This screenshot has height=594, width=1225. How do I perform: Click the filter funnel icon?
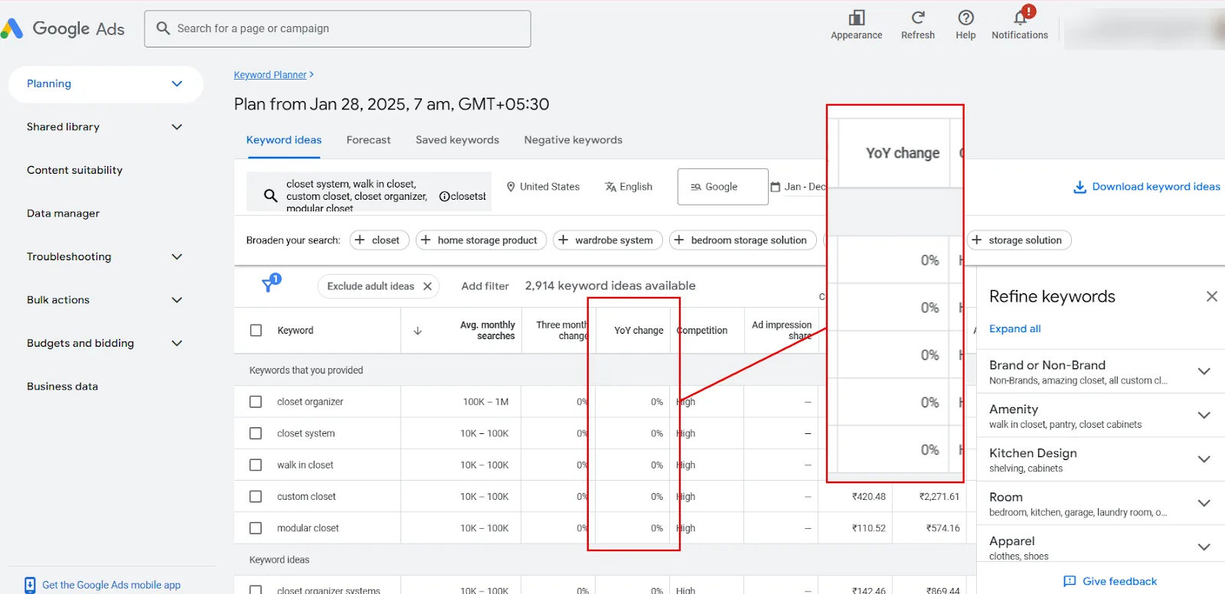tap(269, 285)
